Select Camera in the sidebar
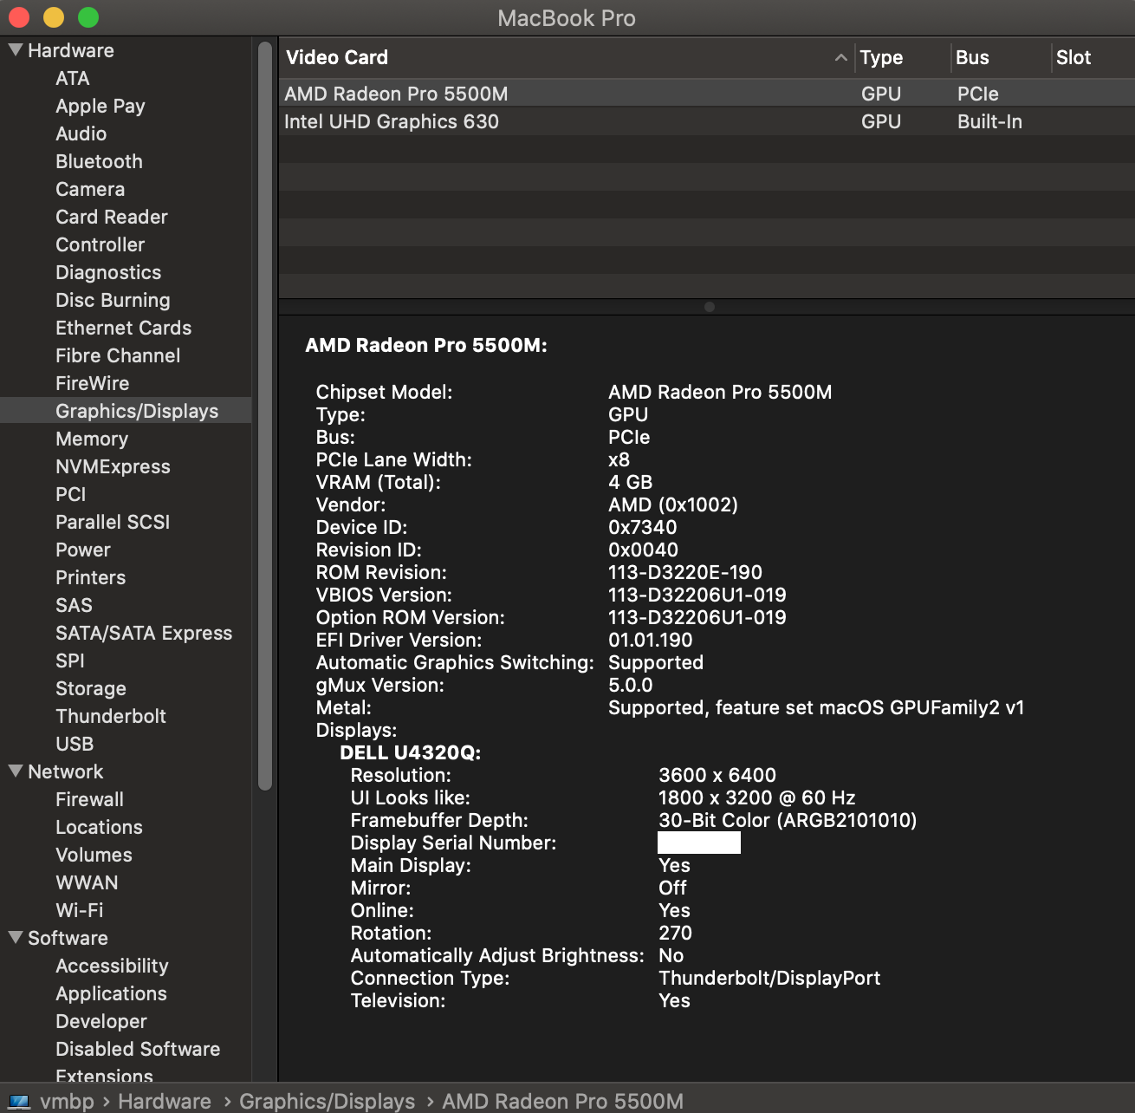The height and width of the screenshot is (1113, 1135). click(90, 189)
